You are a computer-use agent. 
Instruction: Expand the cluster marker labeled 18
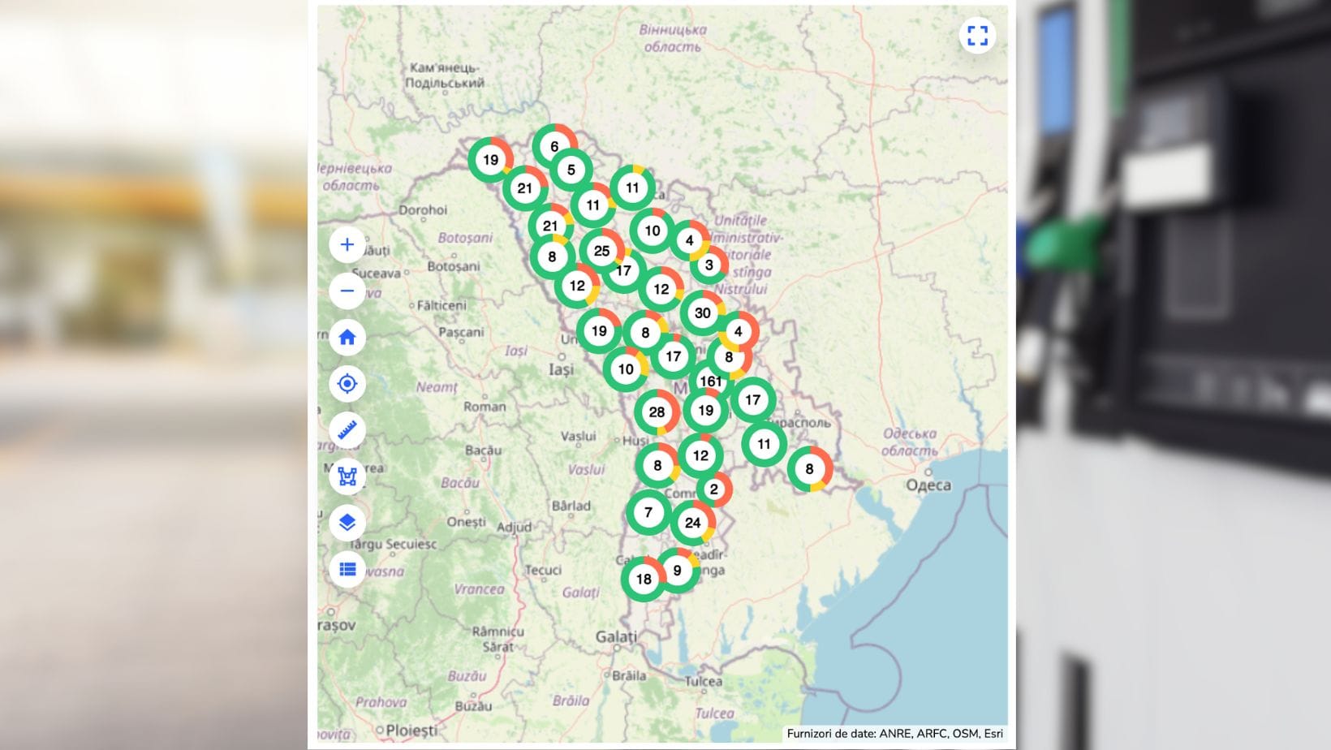644,579
